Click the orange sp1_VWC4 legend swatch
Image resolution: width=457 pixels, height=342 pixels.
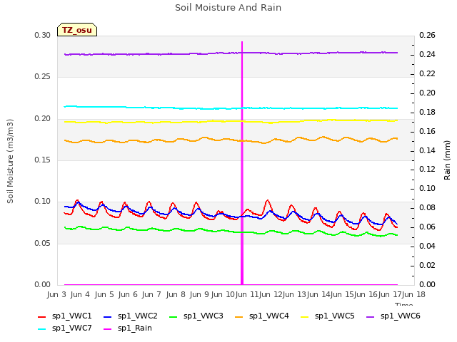[239, 316]
